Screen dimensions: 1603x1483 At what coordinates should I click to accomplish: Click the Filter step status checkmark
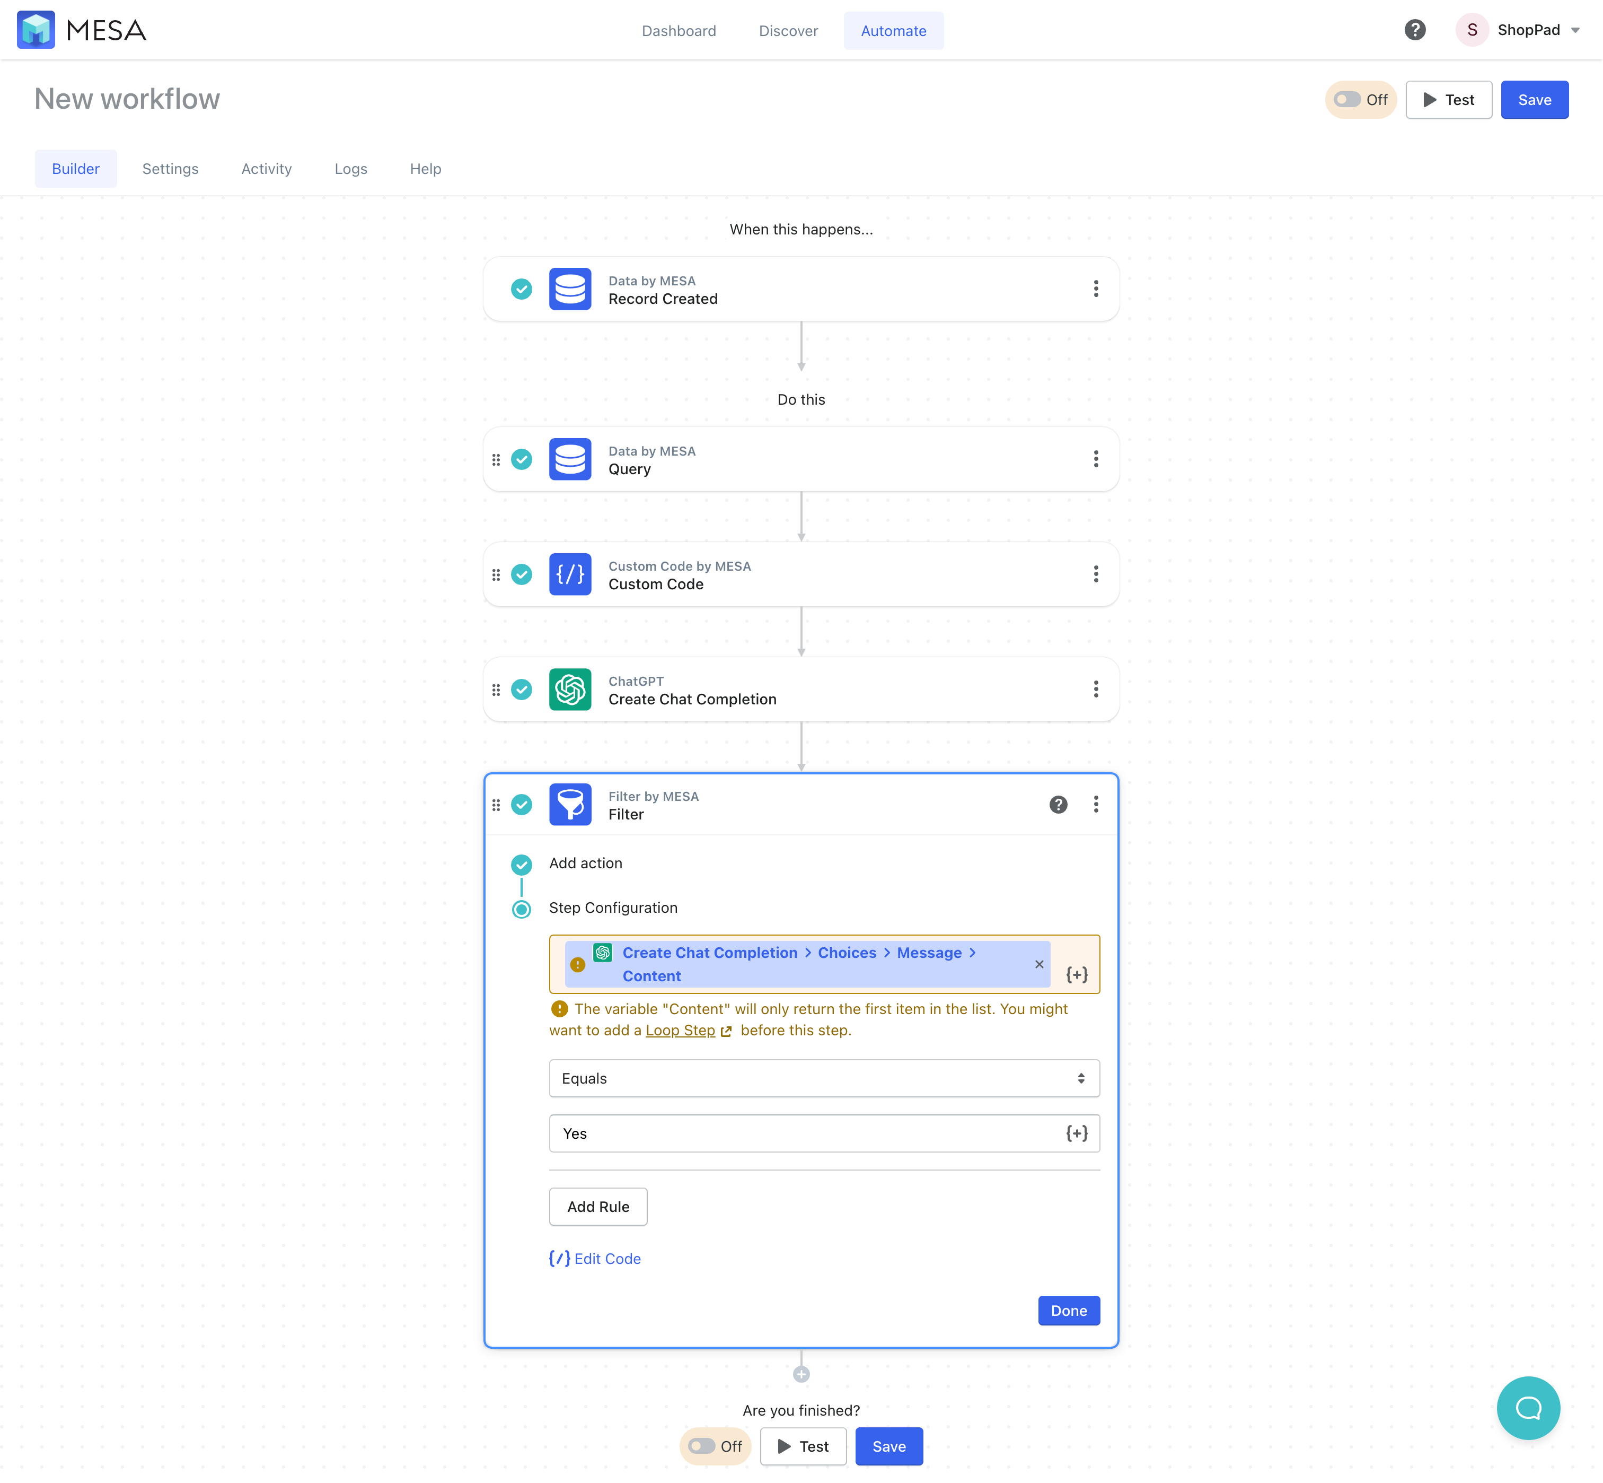[x=521, y=804]
